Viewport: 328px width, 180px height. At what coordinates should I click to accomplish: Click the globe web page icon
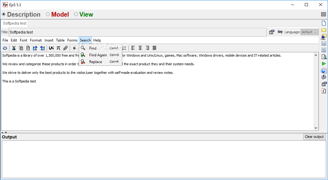pyautogui.click(x=324, y=71)
